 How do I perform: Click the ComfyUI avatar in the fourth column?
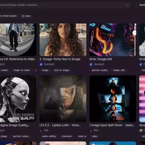click(141, 64)
